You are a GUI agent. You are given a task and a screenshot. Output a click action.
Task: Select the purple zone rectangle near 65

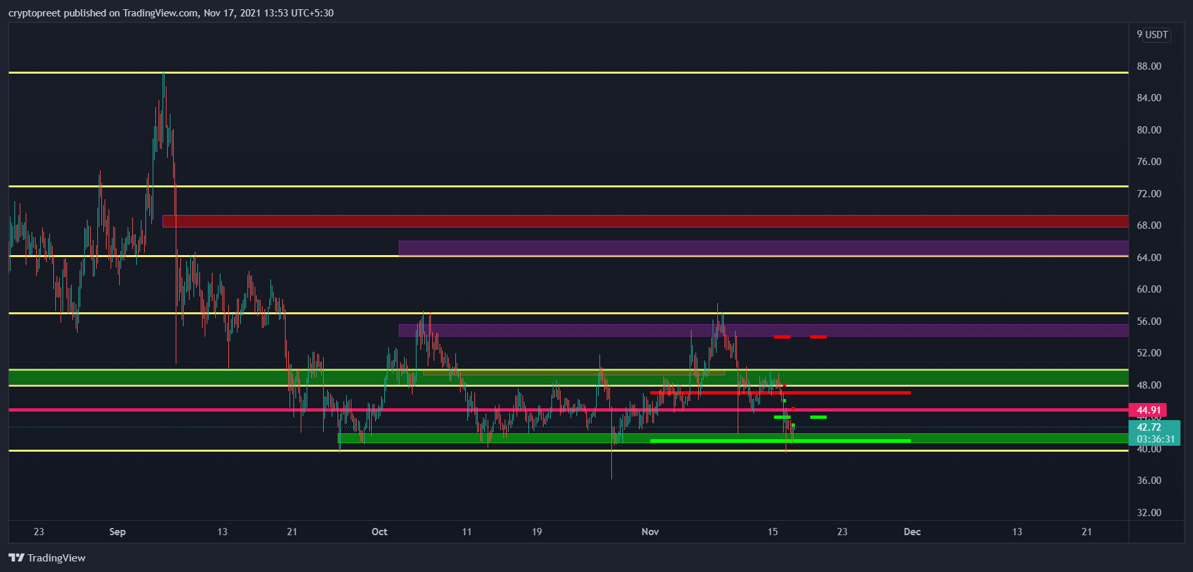763,248
